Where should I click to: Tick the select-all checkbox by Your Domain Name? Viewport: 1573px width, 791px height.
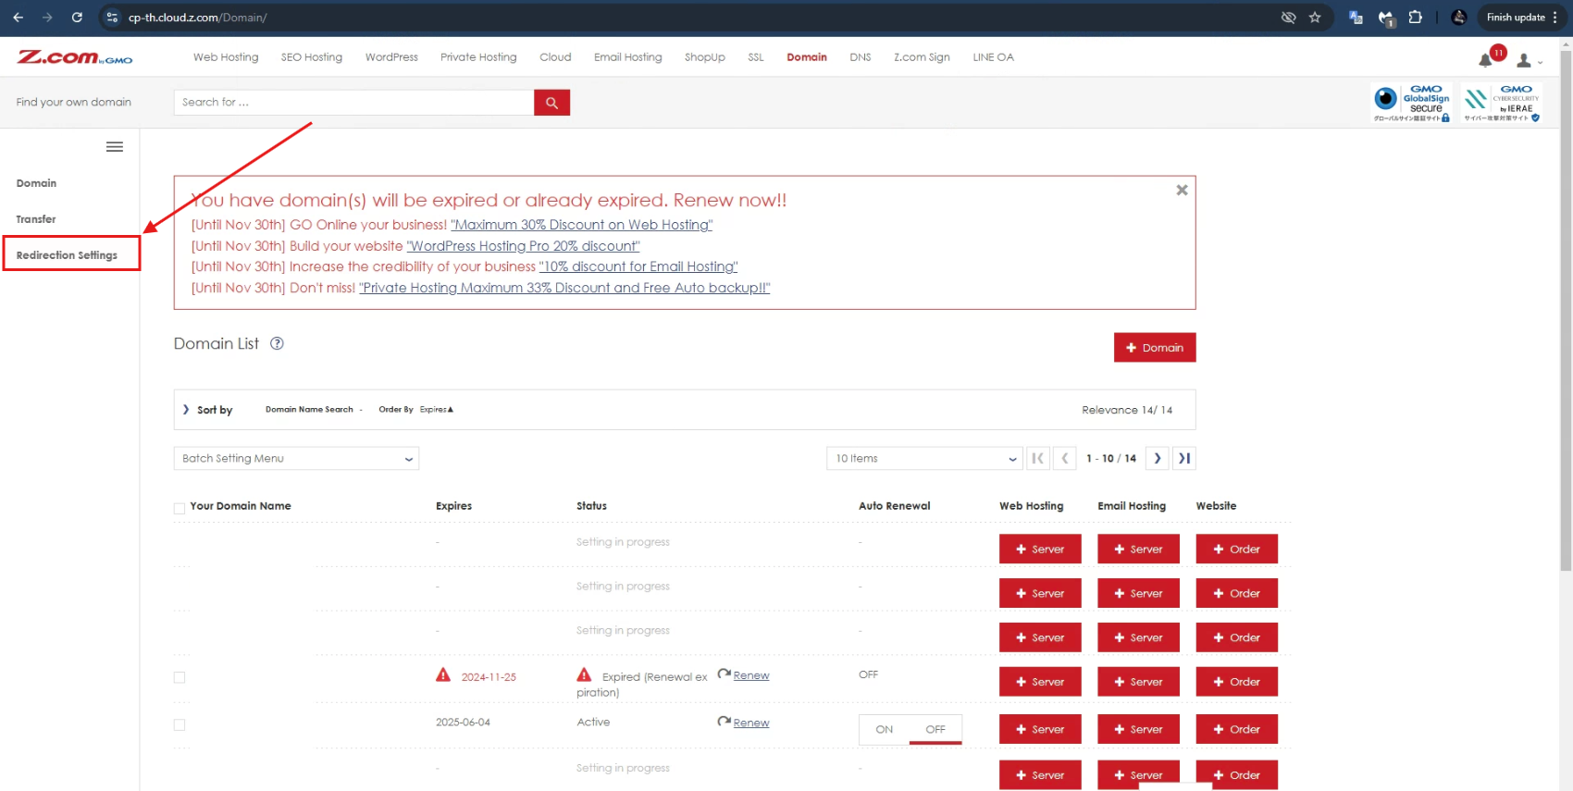180,508
